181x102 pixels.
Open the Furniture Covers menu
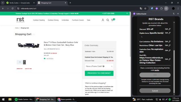[x=78, y=20]
